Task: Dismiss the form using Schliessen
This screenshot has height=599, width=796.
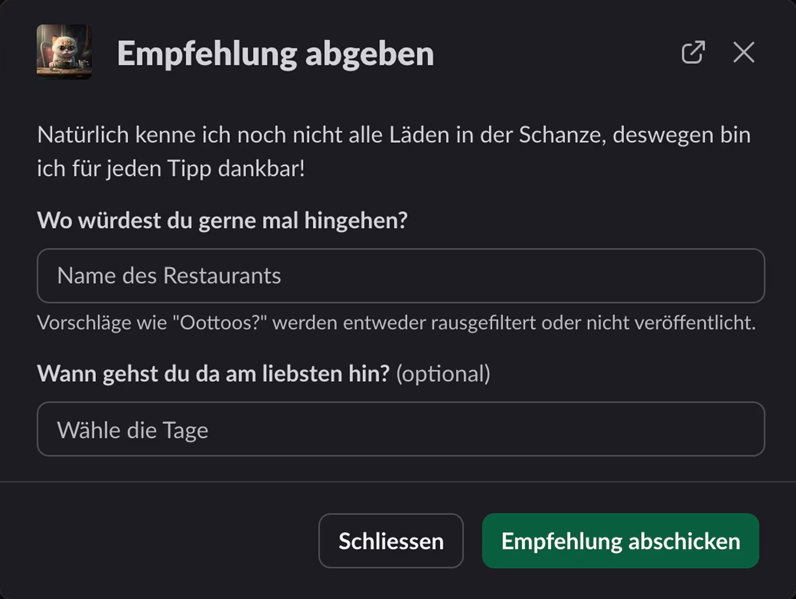Action: click(391, 541)
